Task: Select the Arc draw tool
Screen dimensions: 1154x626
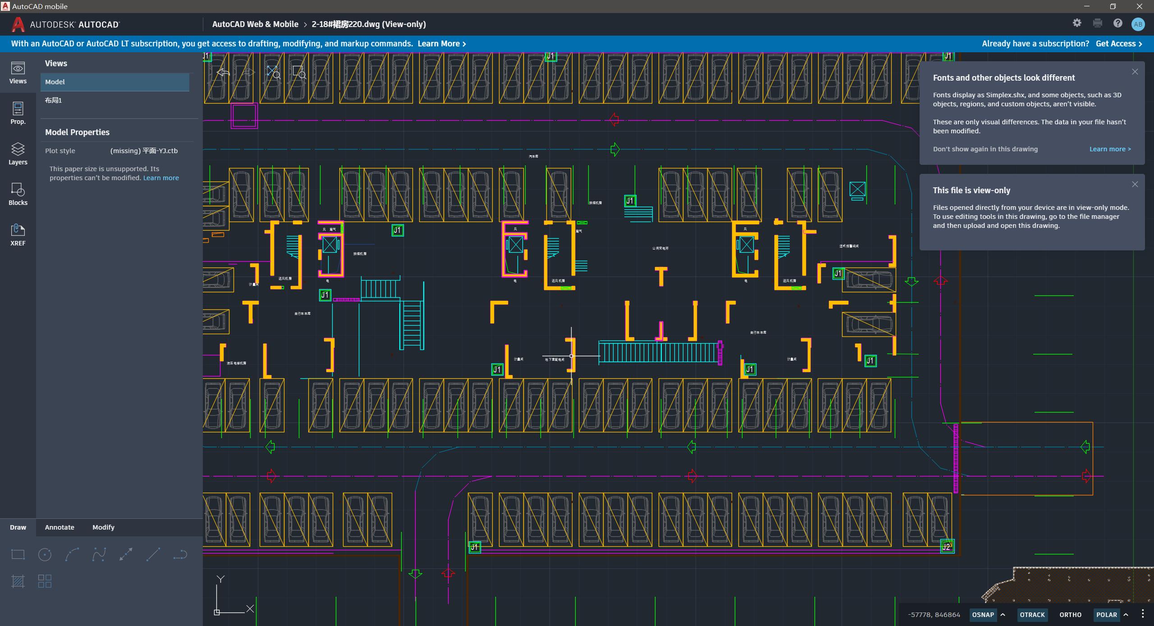Action: pyautogui.click(x=72, y=554)
